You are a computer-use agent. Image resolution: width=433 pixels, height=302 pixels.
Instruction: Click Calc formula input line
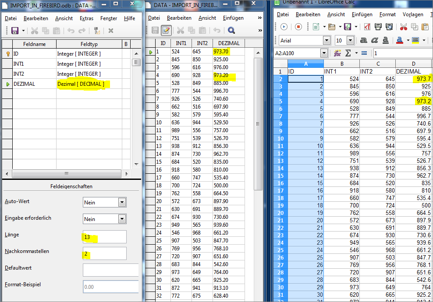coord(403,53)
